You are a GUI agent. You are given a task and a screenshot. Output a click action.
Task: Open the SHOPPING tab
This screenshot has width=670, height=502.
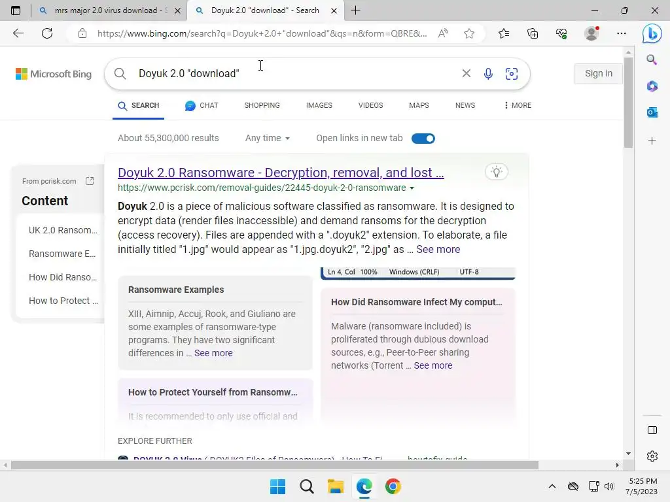262,105
